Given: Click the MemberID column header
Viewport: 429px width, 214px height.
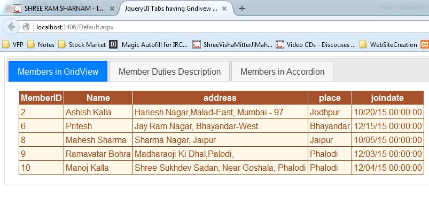Looking at the screenshot, I should click(41, 98).
